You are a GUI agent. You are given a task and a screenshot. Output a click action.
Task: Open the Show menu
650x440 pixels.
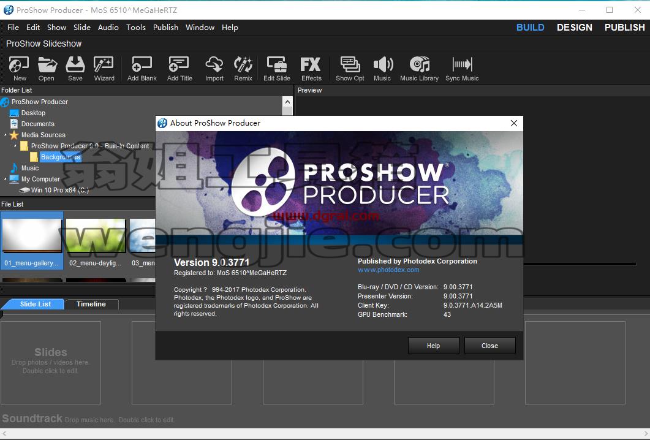tap(56, 28)
